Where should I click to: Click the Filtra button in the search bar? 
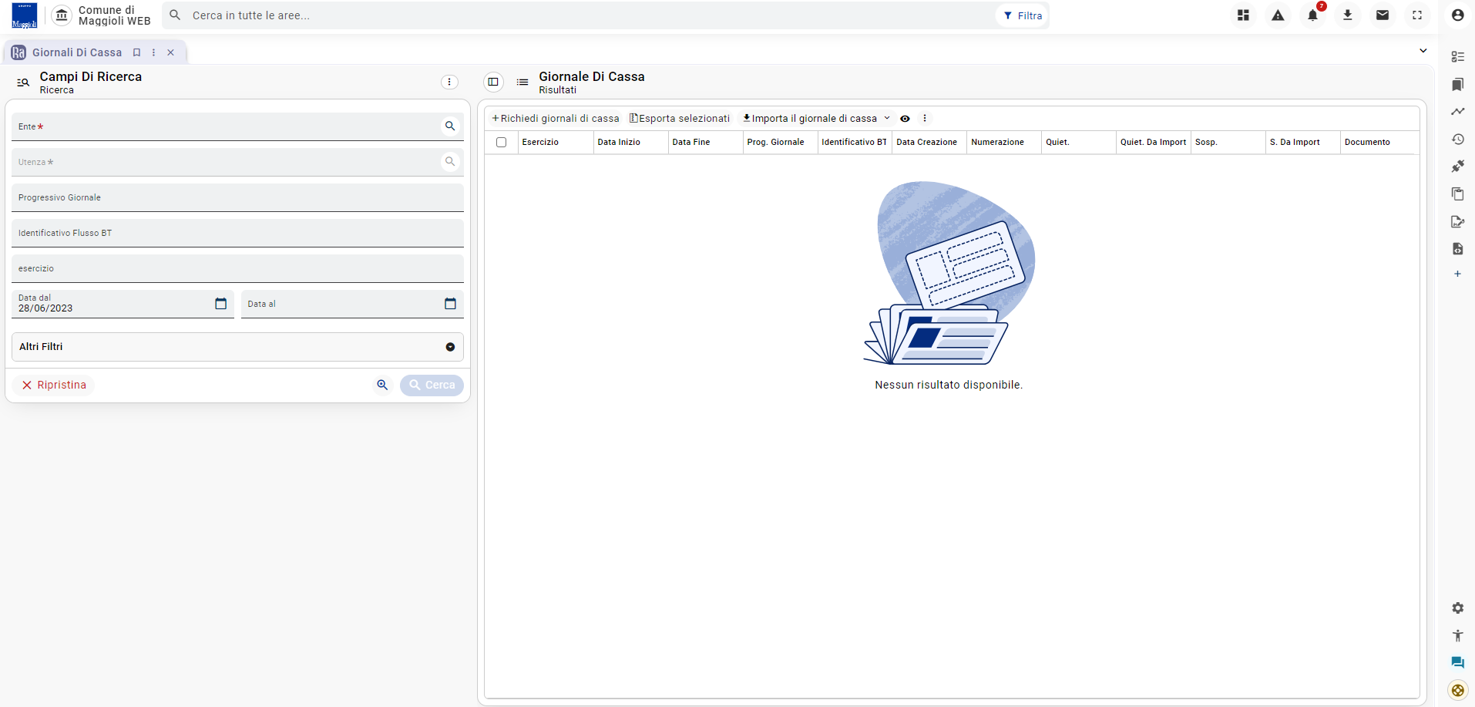[1023, 15]
